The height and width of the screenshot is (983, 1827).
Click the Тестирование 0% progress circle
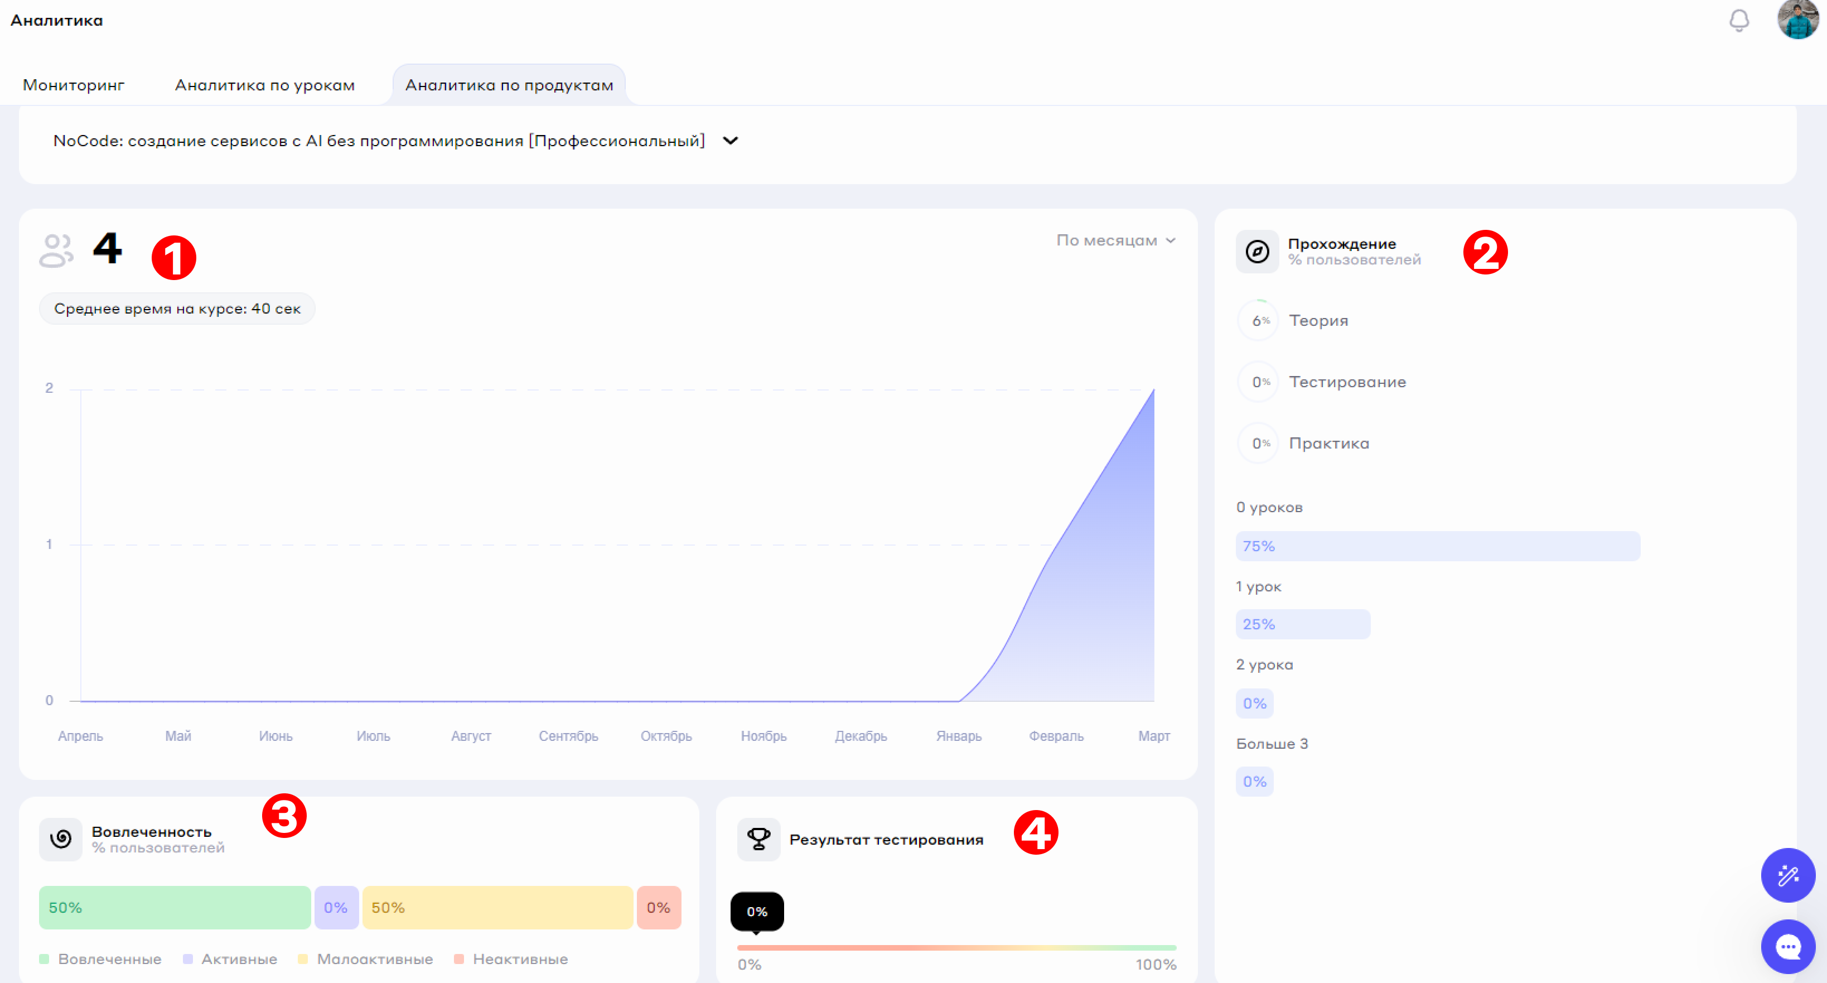click(x=1259, y=382)
